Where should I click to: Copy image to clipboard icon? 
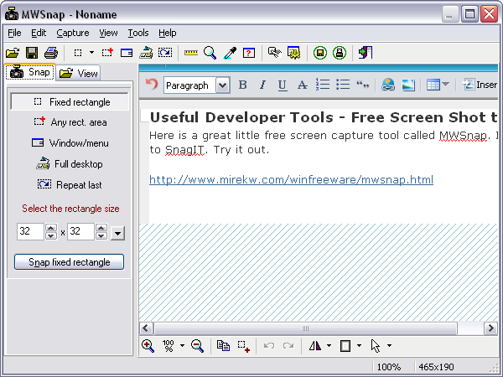223,346
